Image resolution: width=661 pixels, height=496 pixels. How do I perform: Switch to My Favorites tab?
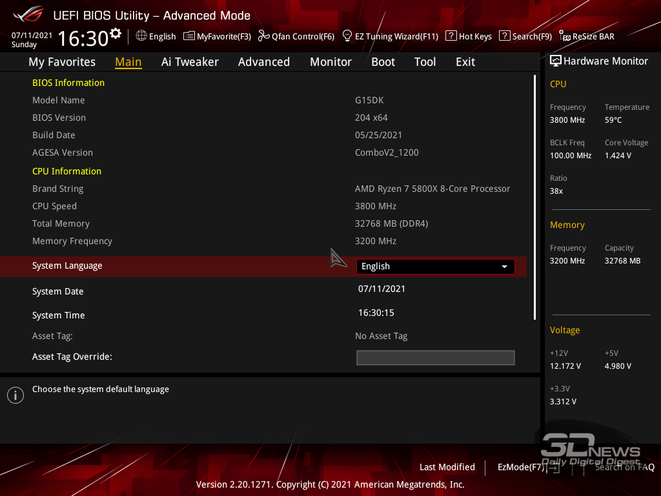click(62, 62)
